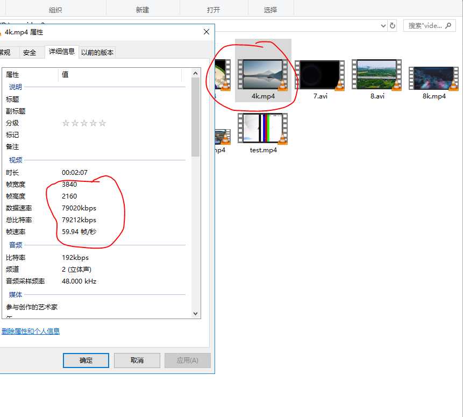Click the 组织 ribbon group label
463x417 pixels.
55,10
